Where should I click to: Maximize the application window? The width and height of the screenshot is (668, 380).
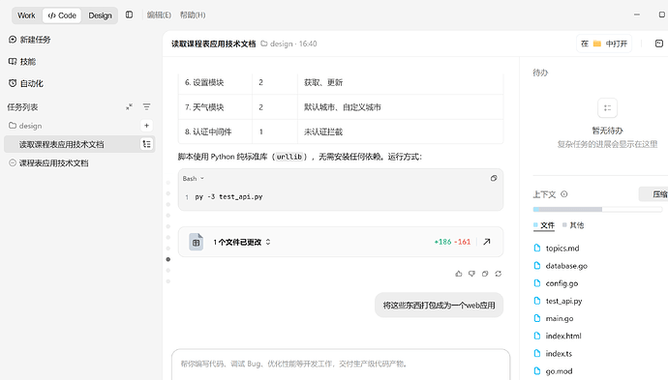661,15
